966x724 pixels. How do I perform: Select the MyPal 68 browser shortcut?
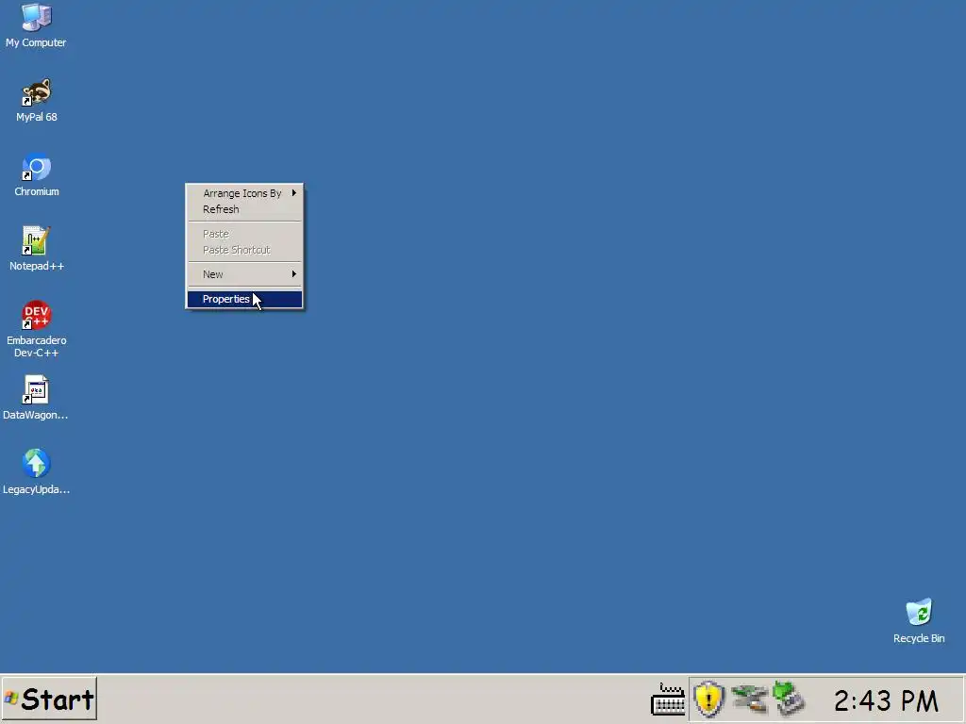pos(37,100)
